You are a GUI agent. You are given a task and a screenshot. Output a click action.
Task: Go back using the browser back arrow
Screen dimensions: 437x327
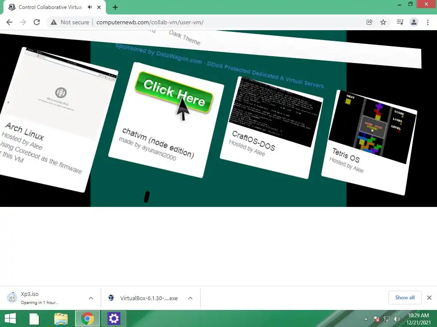click(9, 22)
